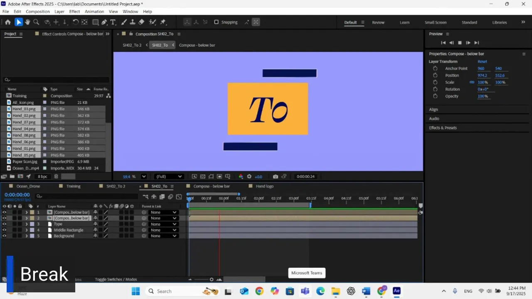
Task: Open parent dropdown for Type layer
Action: pyautogui.click(x=163, y=224)
